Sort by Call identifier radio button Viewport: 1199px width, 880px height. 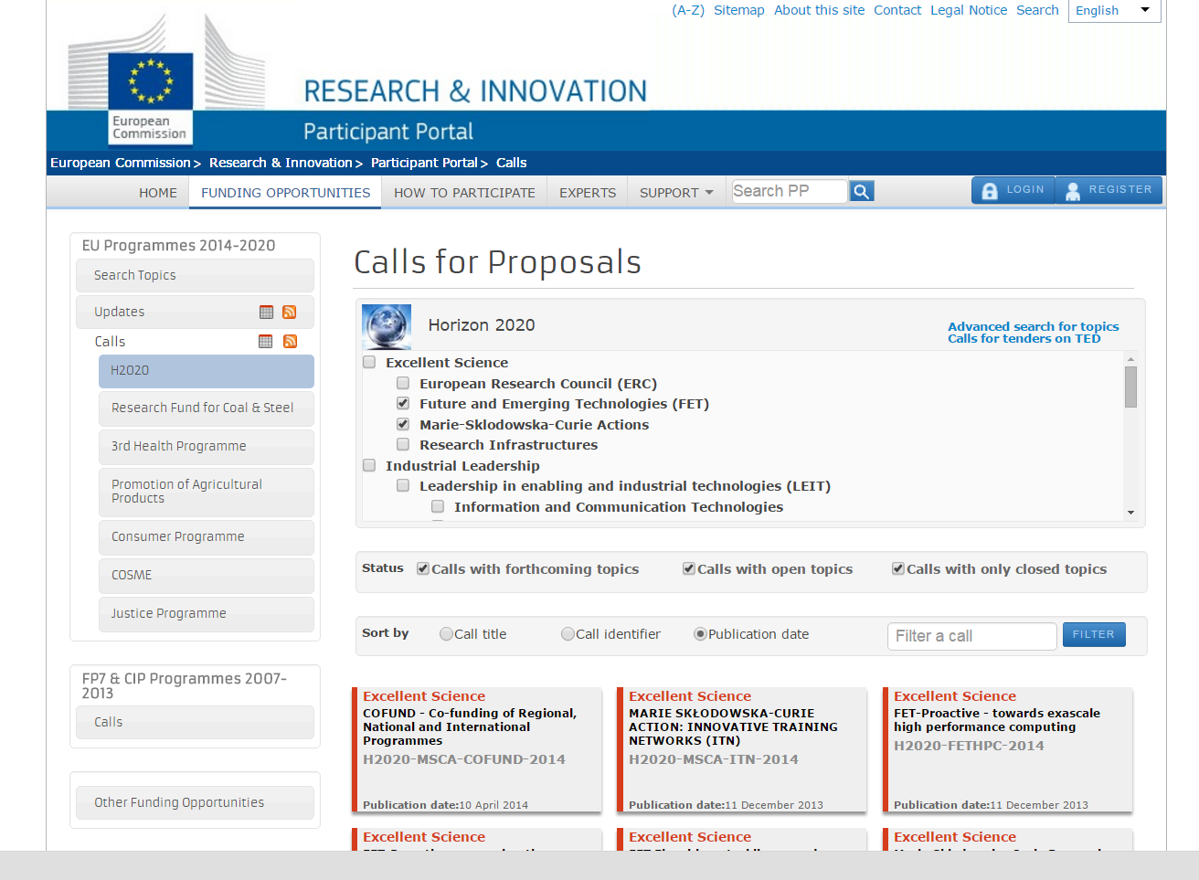pyautogui.click(x=568, y=633)
